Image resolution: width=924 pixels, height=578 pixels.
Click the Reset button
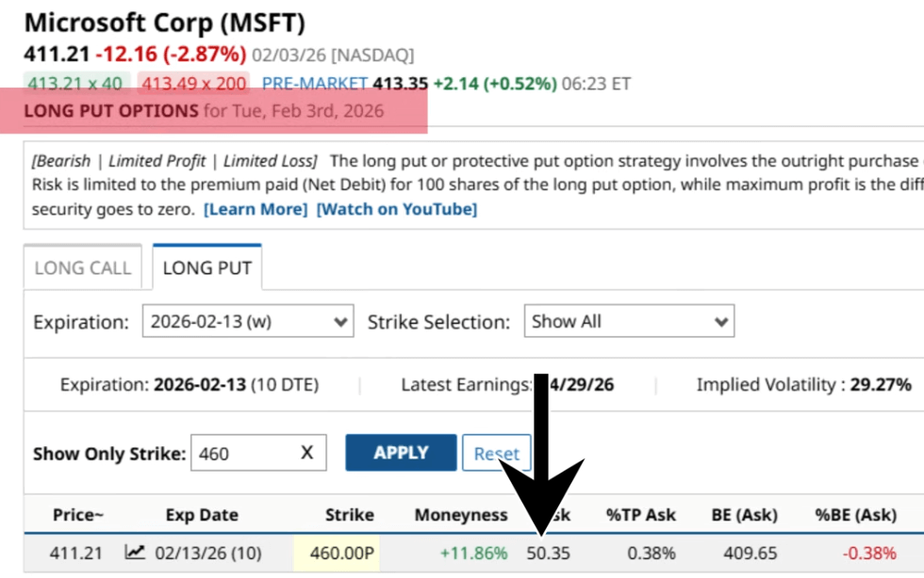[496, 452]
